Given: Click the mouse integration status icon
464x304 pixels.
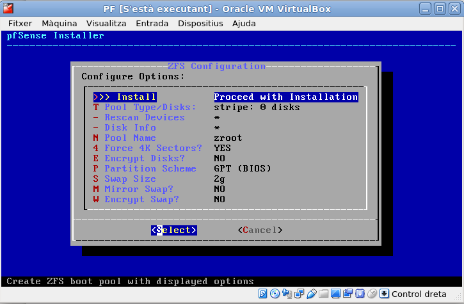Looking at the screenshot, I should click(372, 294).
